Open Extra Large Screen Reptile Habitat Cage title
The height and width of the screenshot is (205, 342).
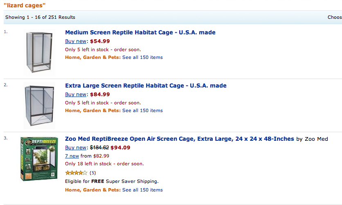[x=146, y=86]
